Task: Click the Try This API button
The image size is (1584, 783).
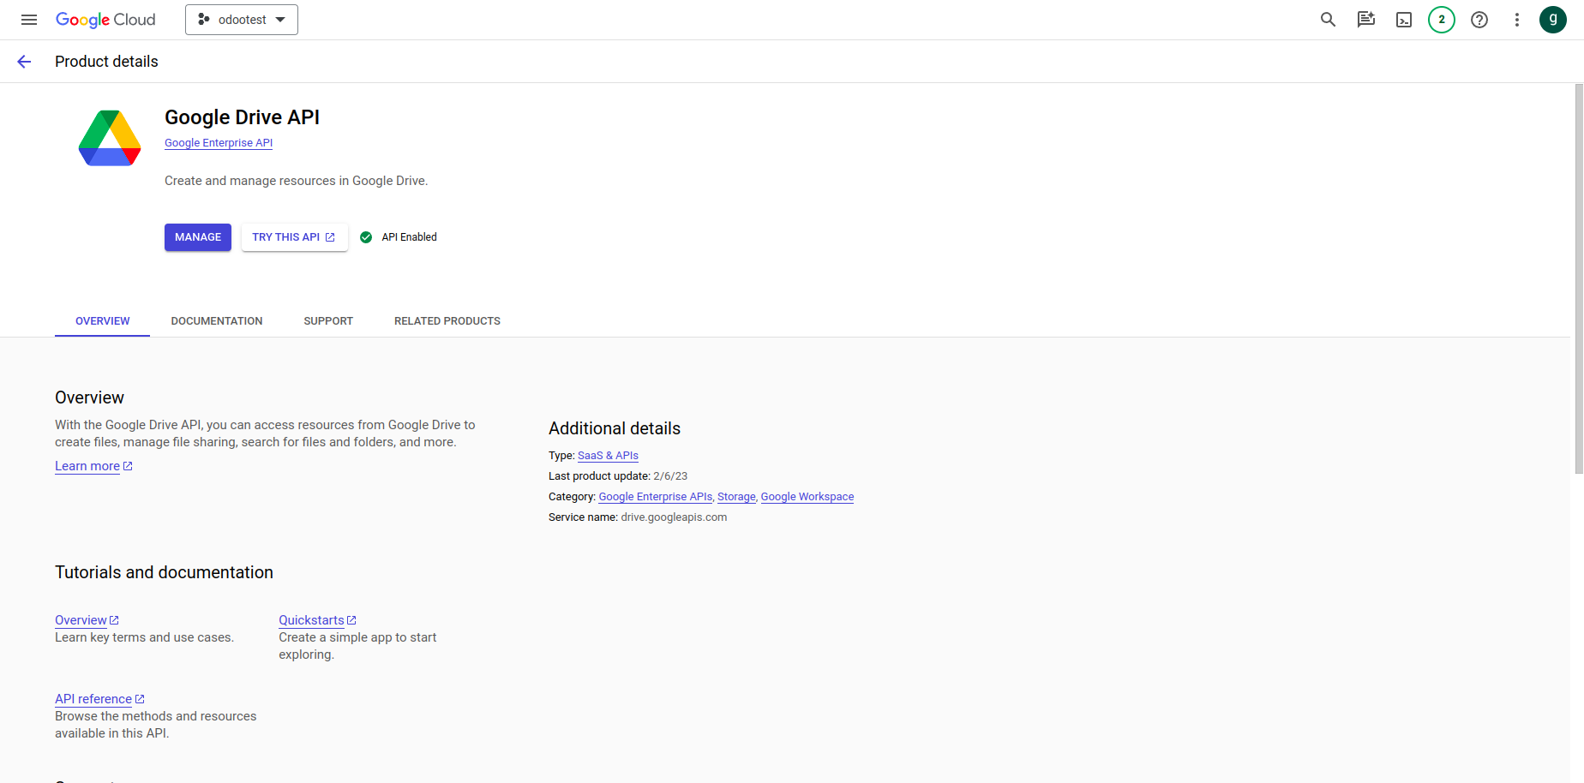Action: (294, 237)
